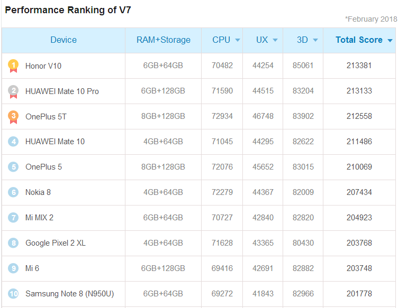This screenshot has width=398, height=308.
Task: Click the rank 9 badge beside Mi 6
Action: (x=13, y=268)
